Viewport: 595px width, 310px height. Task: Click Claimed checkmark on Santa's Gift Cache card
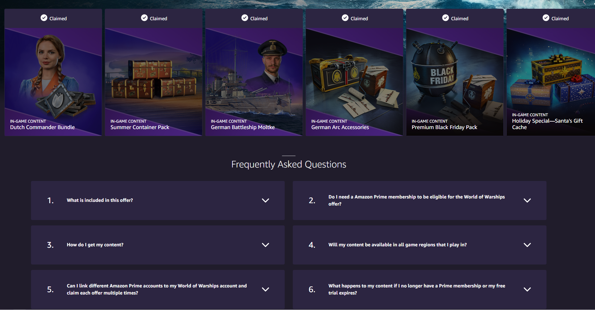[546, 18]
